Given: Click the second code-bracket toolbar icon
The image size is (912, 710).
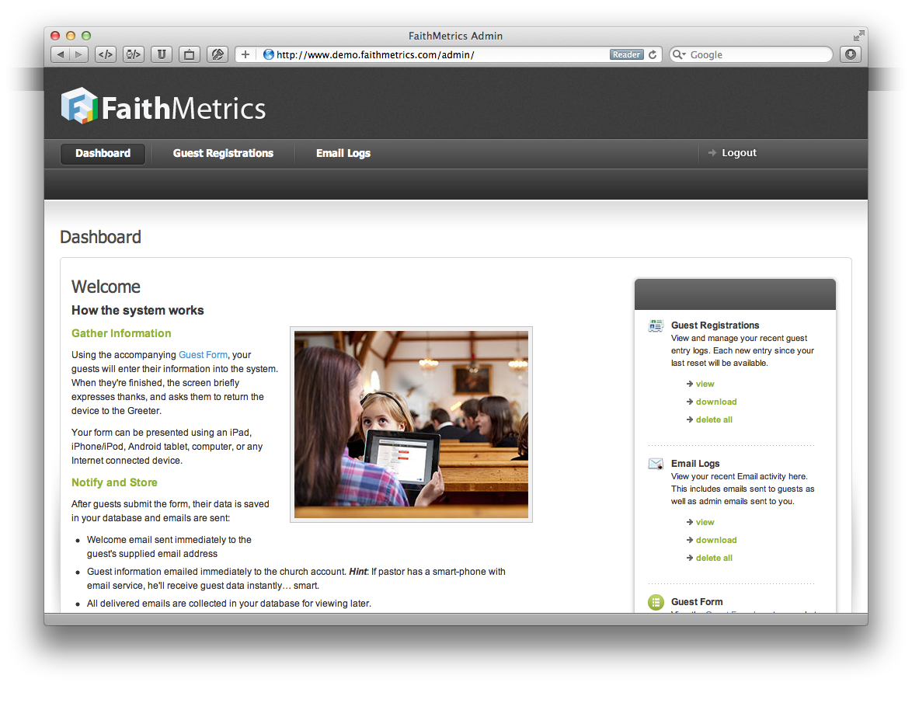Looking at the screenshot, I should [x=133, y=54].
